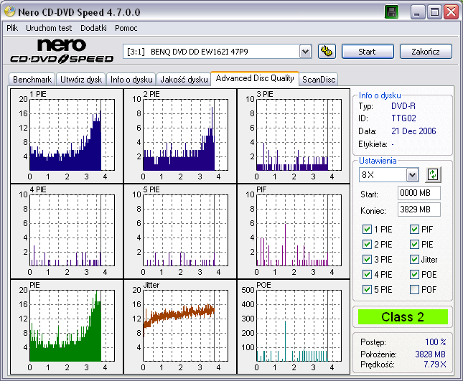Click the position value 3828 MB
Image resolution: width=463 pixels, height=381 pixels.
[430, 354]
